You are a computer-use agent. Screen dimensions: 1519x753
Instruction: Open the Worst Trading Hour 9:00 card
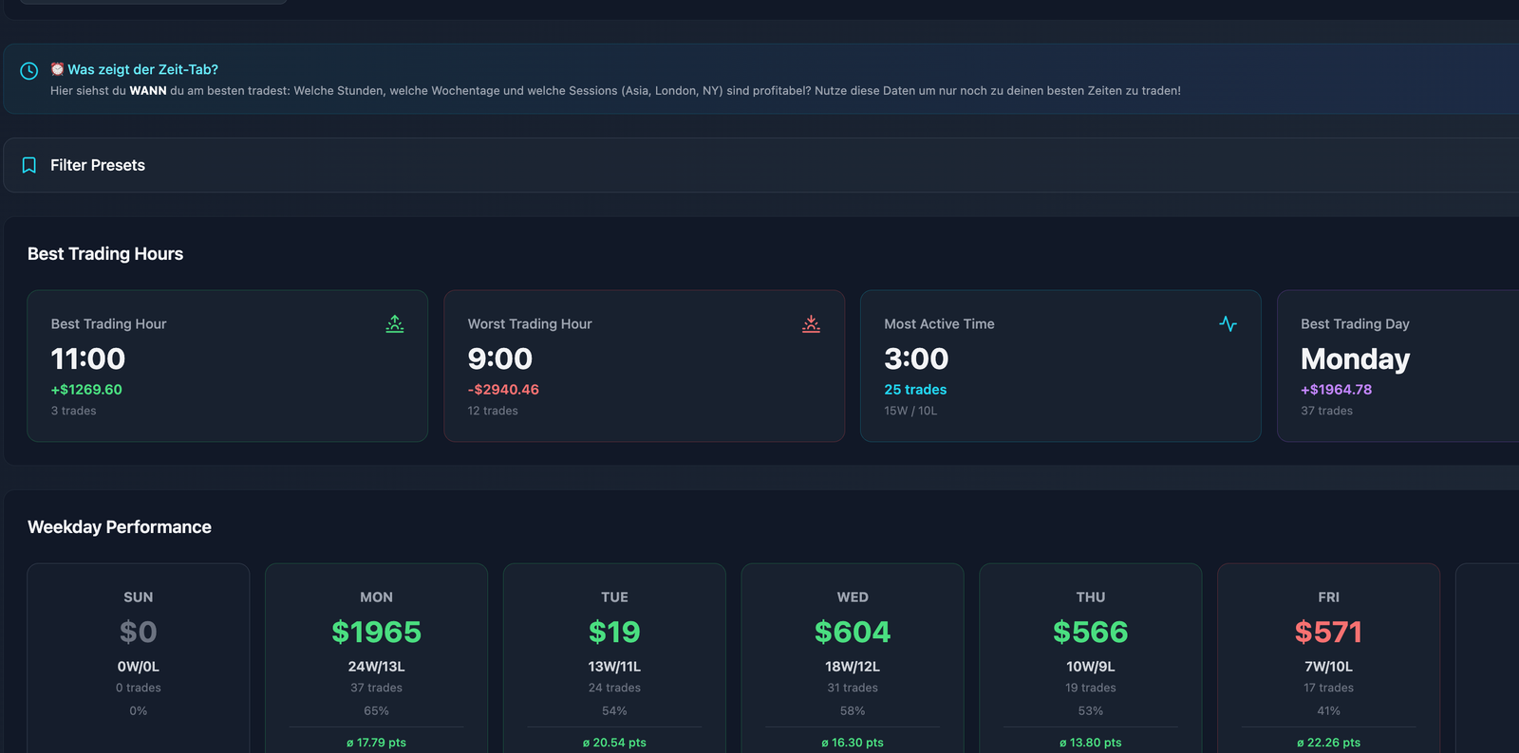645,366
